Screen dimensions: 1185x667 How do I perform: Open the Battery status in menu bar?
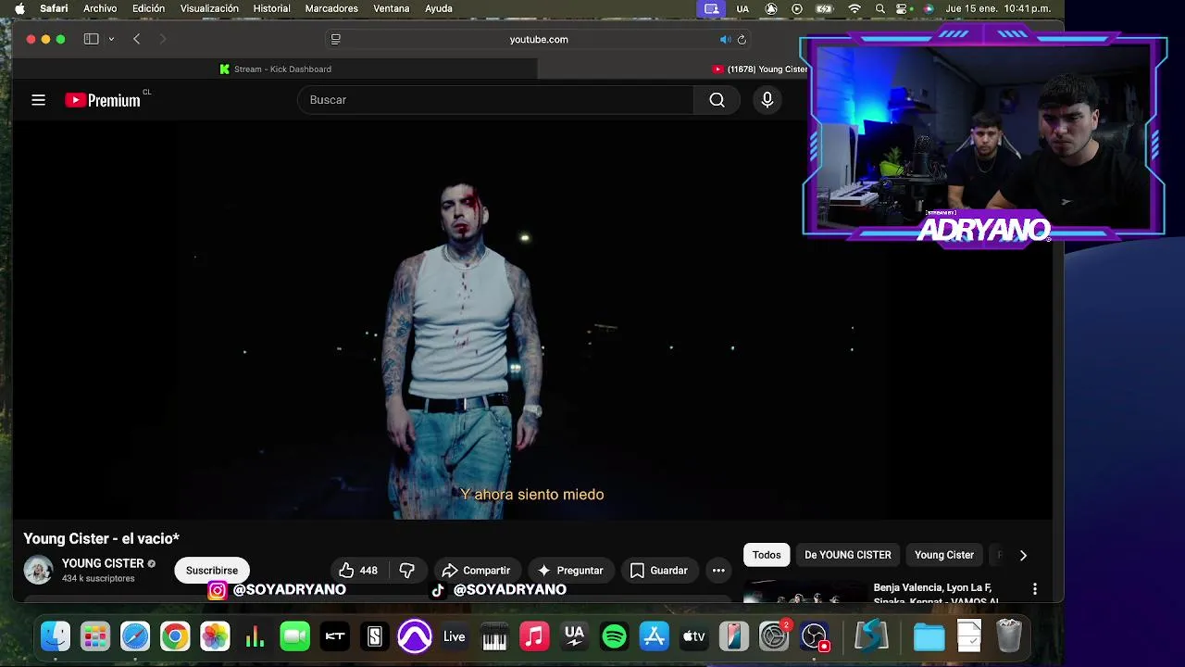[824, 8]
